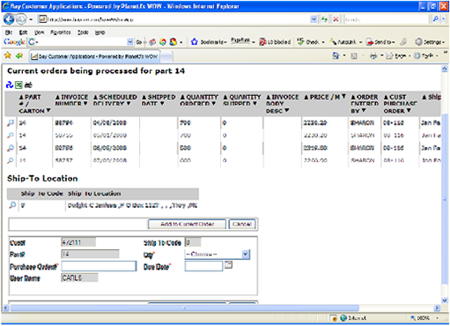Open the Bookmarks star in Google toolbar
Viewport: 450px width, 326px height.
tap(194, 42)
